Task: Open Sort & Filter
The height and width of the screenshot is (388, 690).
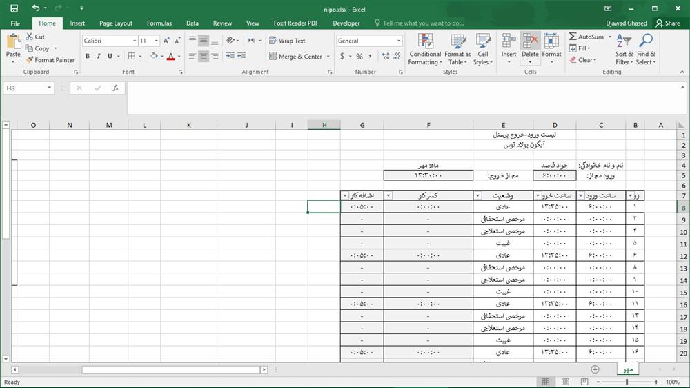Action: pos(624,49)
